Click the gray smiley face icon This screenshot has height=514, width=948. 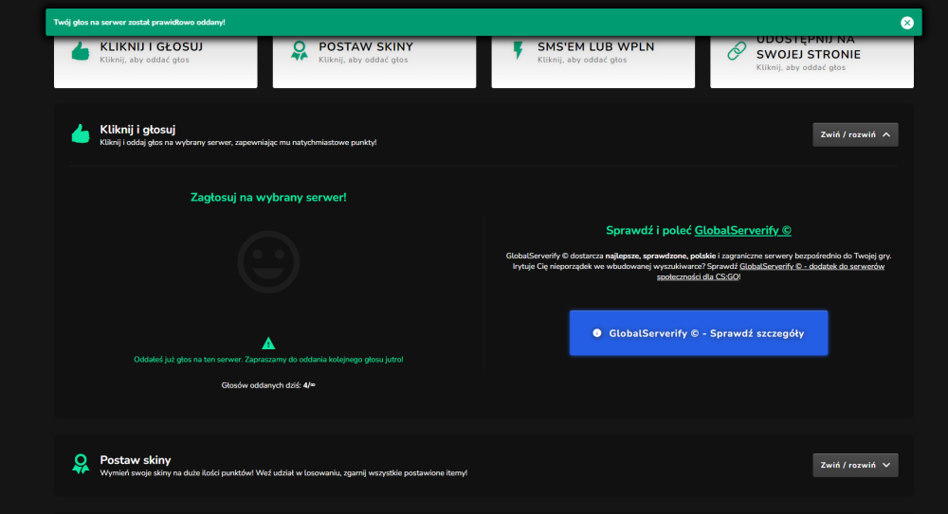point(268,262)
